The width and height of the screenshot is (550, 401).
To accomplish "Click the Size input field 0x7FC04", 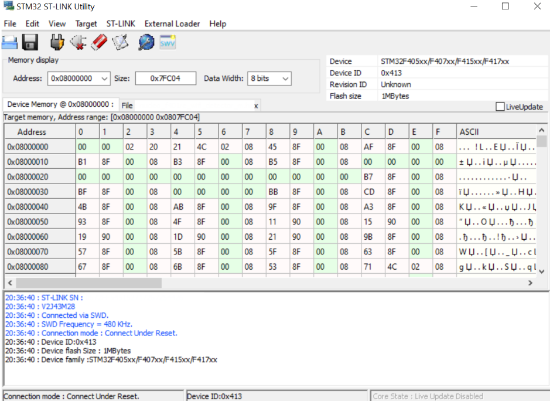I will coord(166,79).
